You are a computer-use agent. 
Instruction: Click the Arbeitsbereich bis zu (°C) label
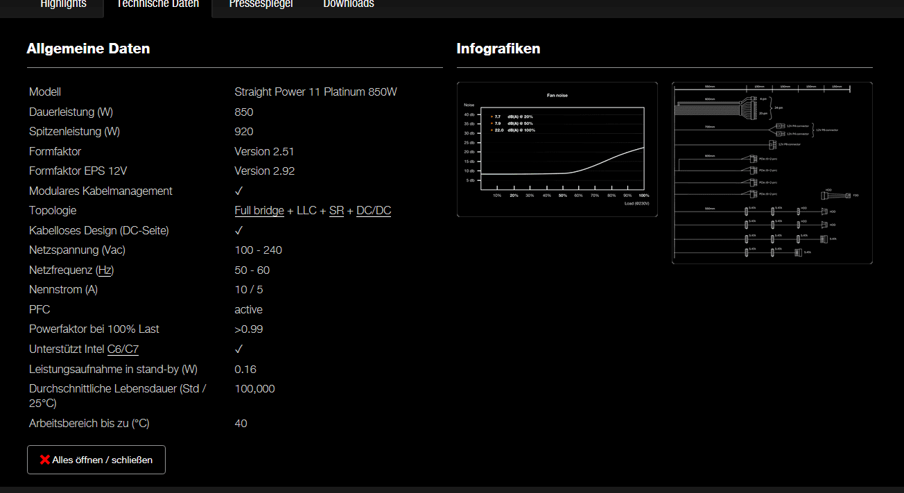(89, 424)
